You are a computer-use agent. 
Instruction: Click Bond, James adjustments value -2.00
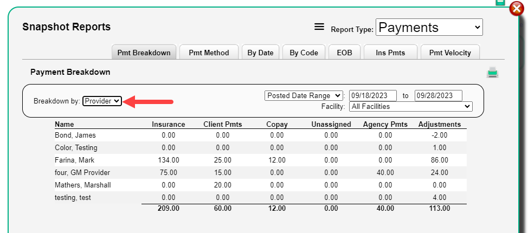click(440, 135)
